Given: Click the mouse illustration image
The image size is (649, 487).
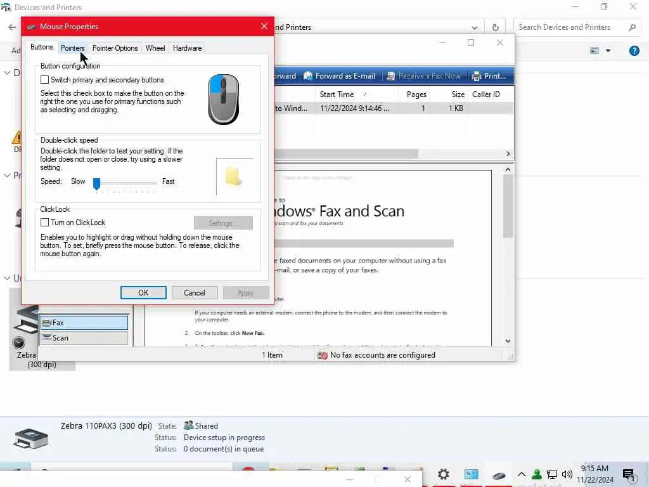Looking at the screenshot, I should pyautogui.click(x=223, y=100).
